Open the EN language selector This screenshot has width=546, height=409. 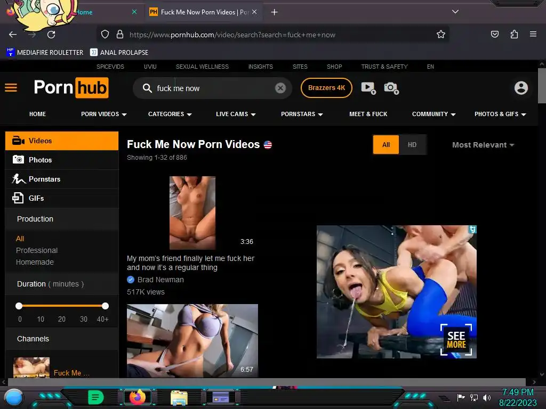[x=430, y=67]
